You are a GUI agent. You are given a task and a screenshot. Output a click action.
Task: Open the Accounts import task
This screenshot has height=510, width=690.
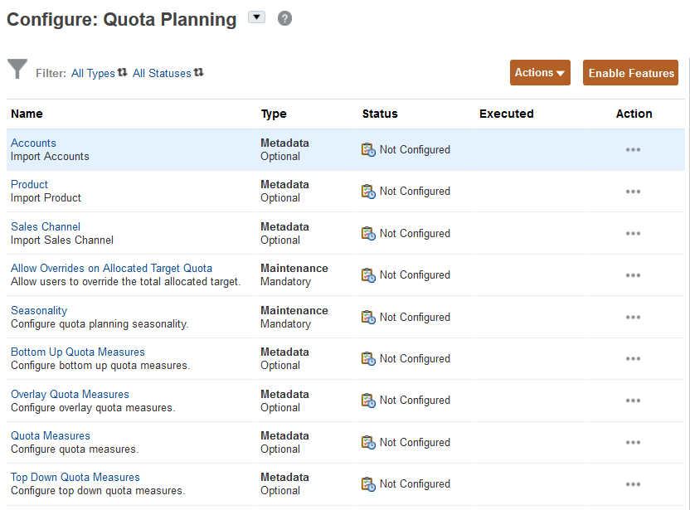click(x=33, y=143)
